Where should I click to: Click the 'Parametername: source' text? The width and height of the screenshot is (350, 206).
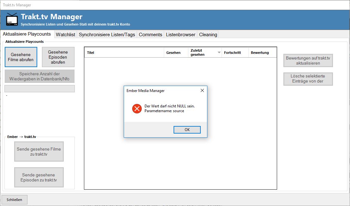(164, 111)
